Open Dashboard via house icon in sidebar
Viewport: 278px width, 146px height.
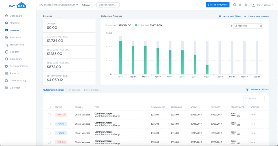[x=7, y=16]
